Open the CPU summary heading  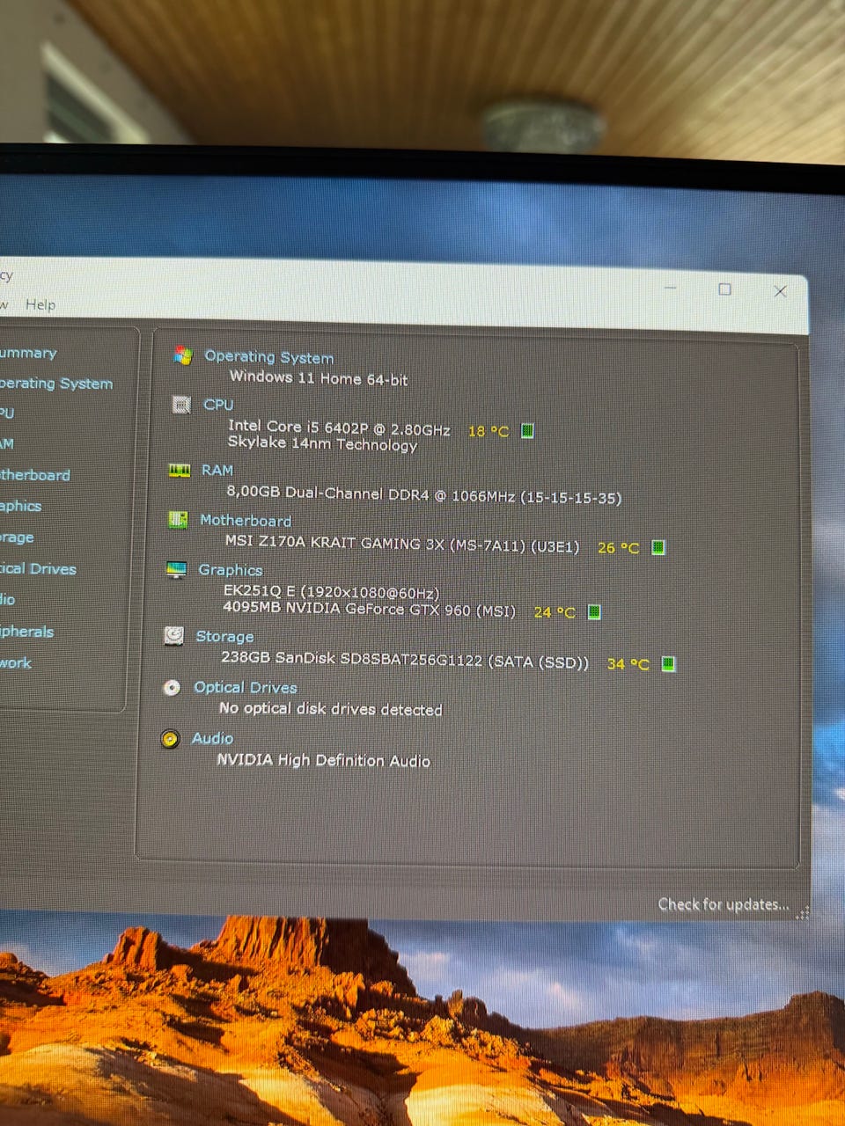pos(218,405)
